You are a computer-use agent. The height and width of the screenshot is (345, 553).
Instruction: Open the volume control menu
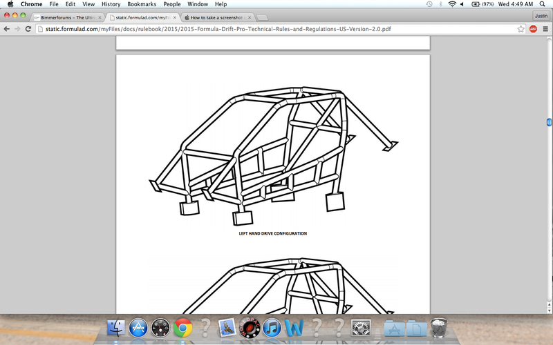coord(462,4)
